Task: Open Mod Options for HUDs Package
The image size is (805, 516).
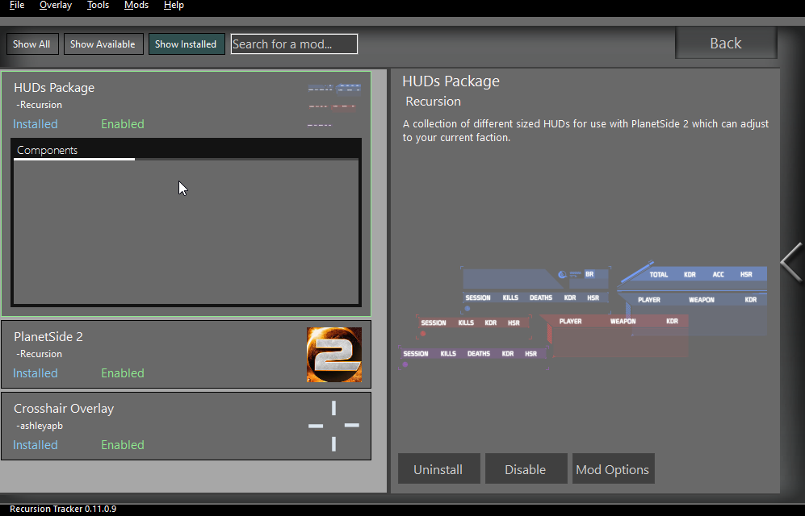Action: click(612, 469)
